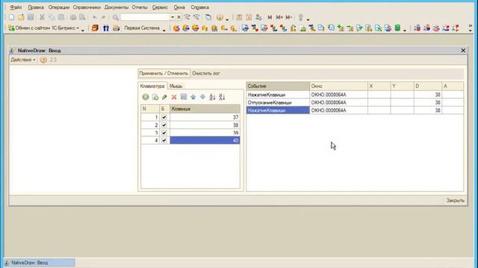
Task: Click the Save diskette icon in main toolbar
Action: point(31,17)
